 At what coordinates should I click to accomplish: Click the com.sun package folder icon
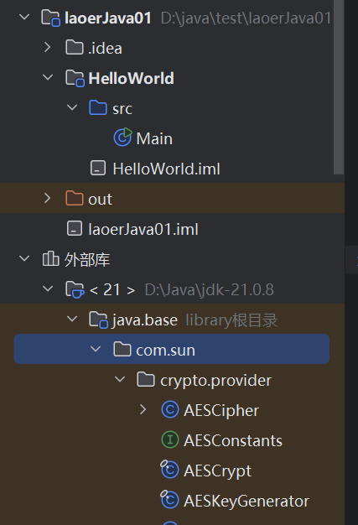tap(122, 350)
